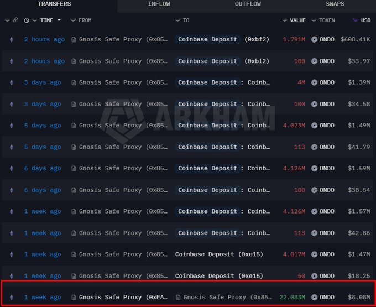
Task: Click Ethereum icon on the $608.41K row
Action: tap(12, 39)
